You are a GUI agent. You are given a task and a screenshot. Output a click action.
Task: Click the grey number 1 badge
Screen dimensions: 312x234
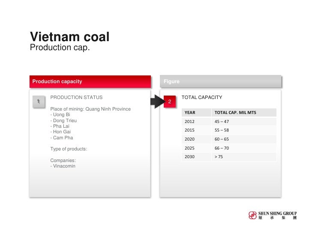pyautogui.click(x=39, y=102)
